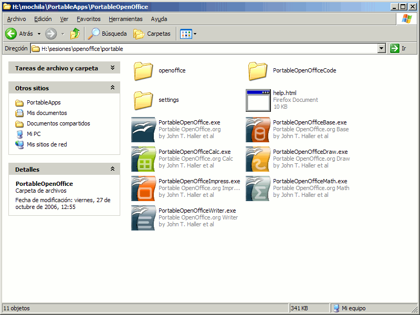Screen dimensions: 420x315
Task: Open the Favoritos menu
Action: pyautogui.click(x=88, y=19)
